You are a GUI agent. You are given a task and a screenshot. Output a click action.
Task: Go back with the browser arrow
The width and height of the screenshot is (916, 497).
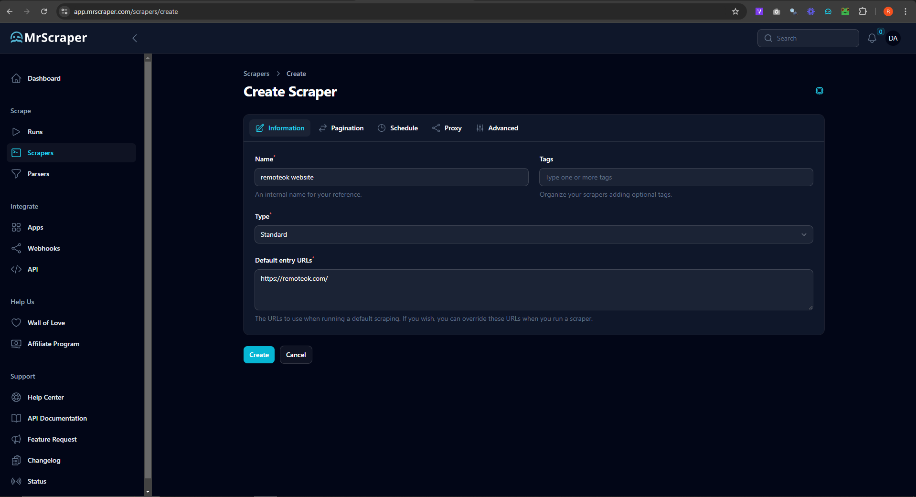[x=10, y=11]
